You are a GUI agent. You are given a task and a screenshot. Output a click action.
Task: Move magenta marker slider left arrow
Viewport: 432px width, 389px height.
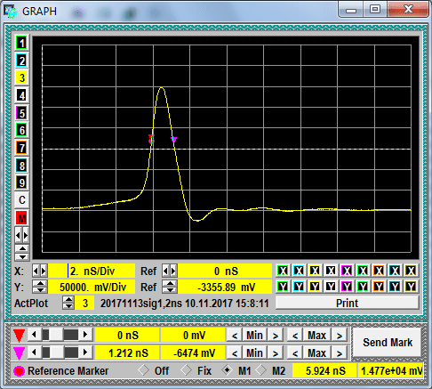[34, 353]
